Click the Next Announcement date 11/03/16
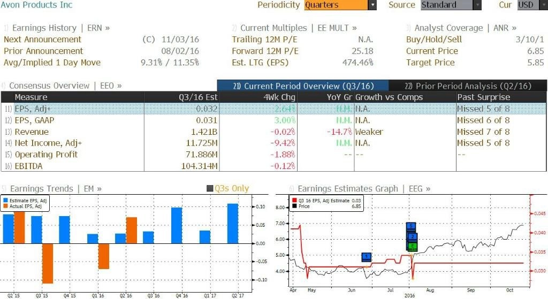548x299 pixels. pyautogui.click(x=180, y=40)
